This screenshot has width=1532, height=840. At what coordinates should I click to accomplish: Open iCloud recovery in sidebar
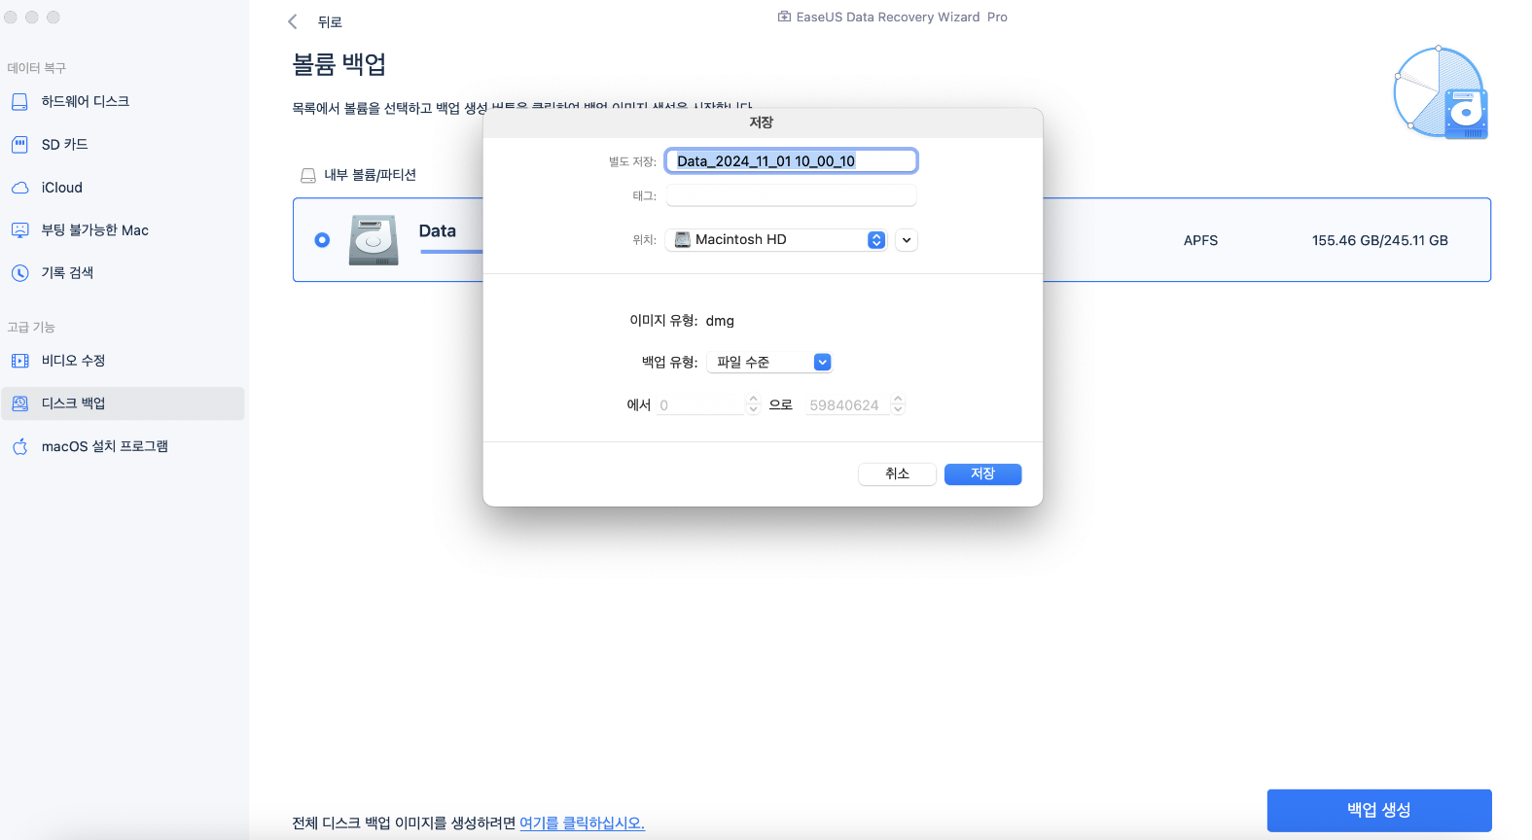tap(123, 188)
